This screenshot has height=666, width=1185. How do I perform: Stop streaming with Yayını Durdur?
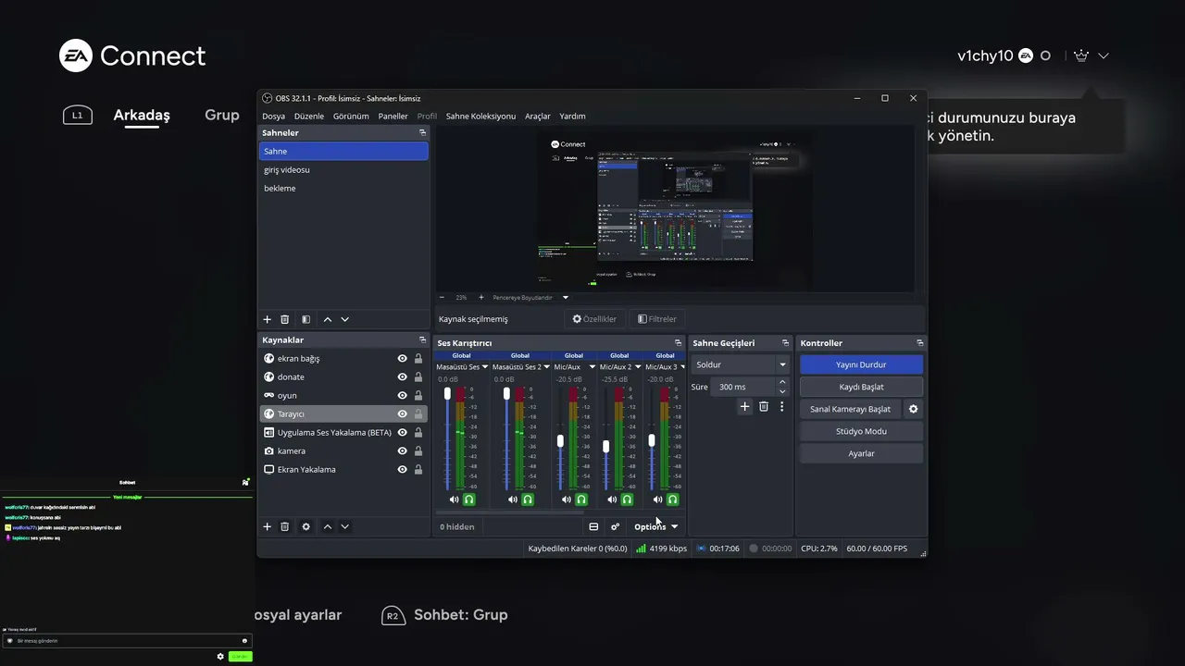[x=861, y=364]
